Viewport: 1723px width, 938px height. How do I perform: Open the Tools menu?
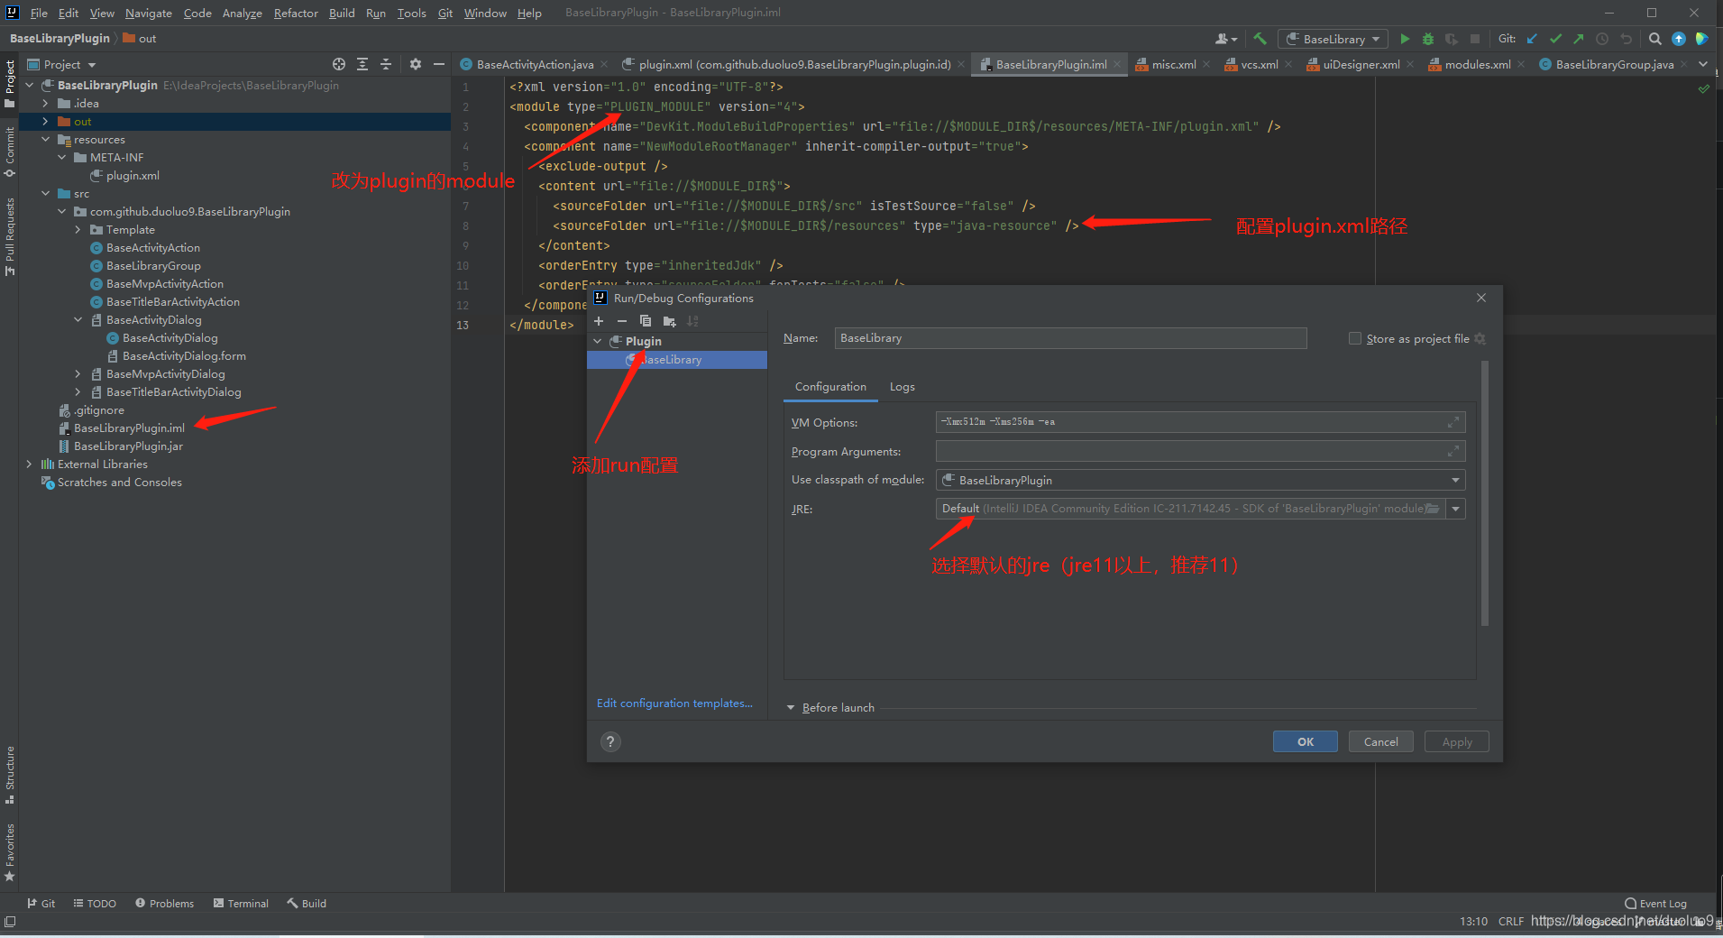[411, 13]
